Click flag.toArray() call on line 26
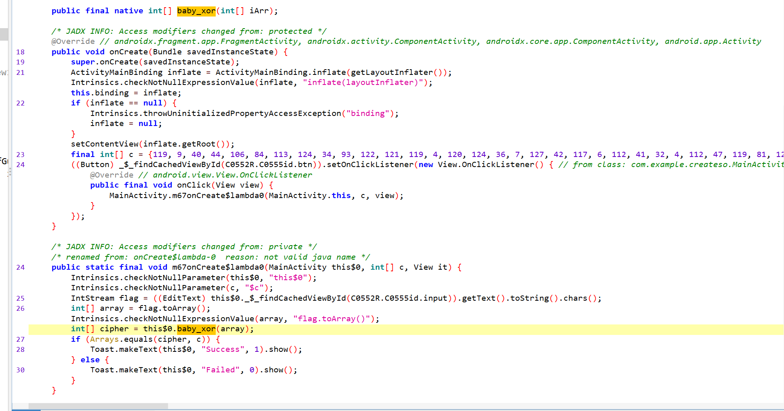The height and width of the screenshot is (411, 784). click(172, 308)
